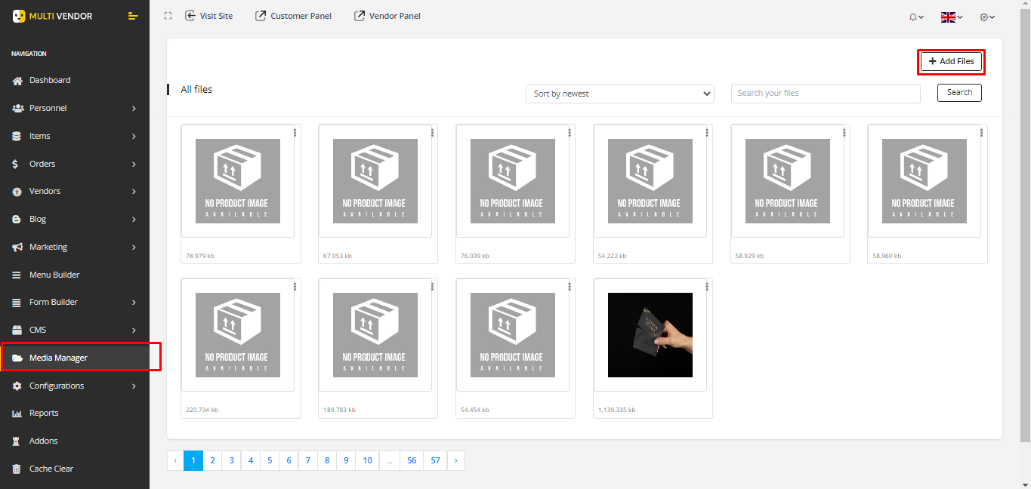Open the Vendor Panel link

(387, 16)
